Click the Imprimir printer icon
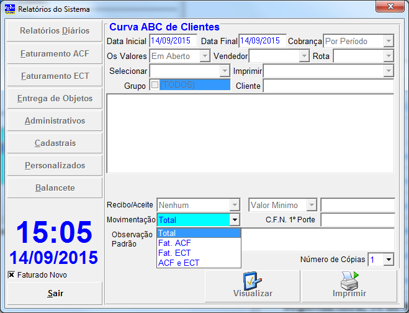409x313 pixels. click(x=349, y=281)
